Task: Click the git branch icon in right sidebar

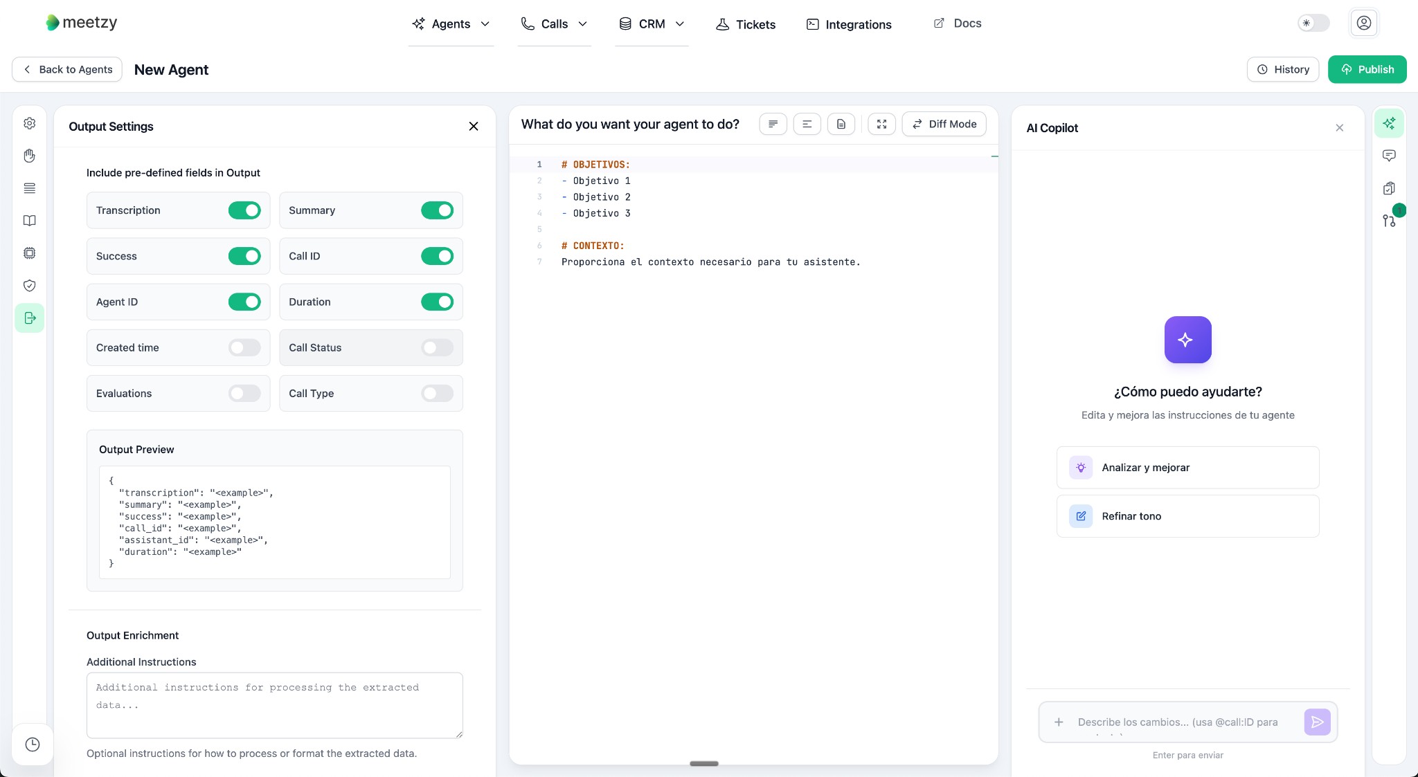Action: pos(1389,221)
